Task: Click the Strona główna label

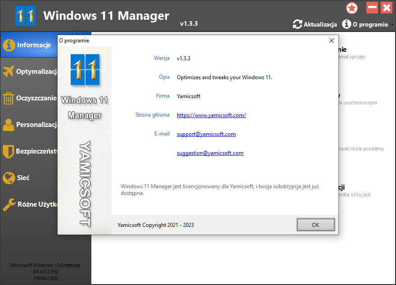Action: [x=152, y=115]
